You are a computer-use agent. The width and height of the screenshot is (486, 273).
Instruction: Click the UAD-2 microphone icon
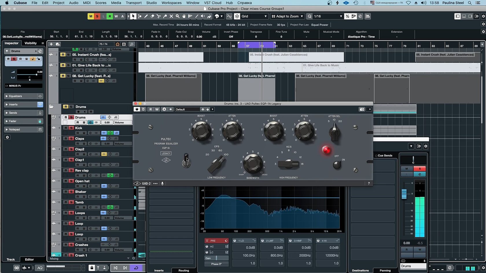pyautogui.click(x=162, y=183)
